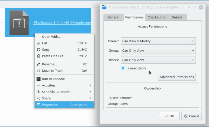
Task: Select Properties in the context menu
Action: (x=64, y=105)
